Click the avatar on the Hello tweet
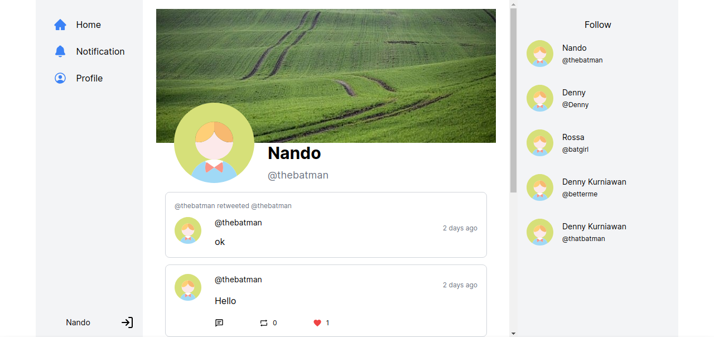Image resolution: width=714 pixels, height=337 pixels. 188,287
